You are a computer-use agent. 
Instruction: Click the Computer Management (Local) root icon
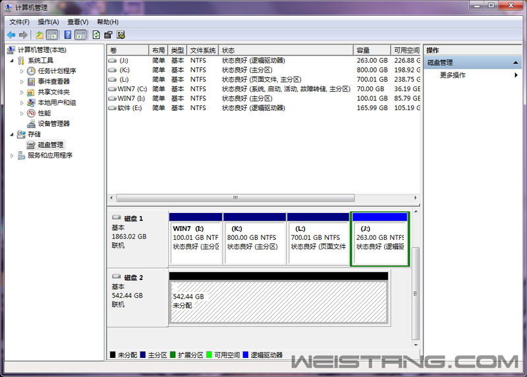pyautogui.click(x=11, y=50)
